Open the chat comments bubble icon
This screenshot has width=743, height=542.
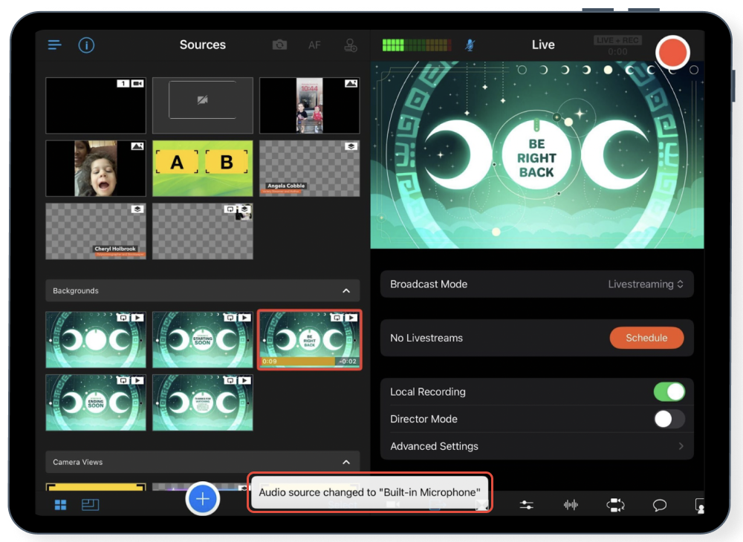click(659, 505)
